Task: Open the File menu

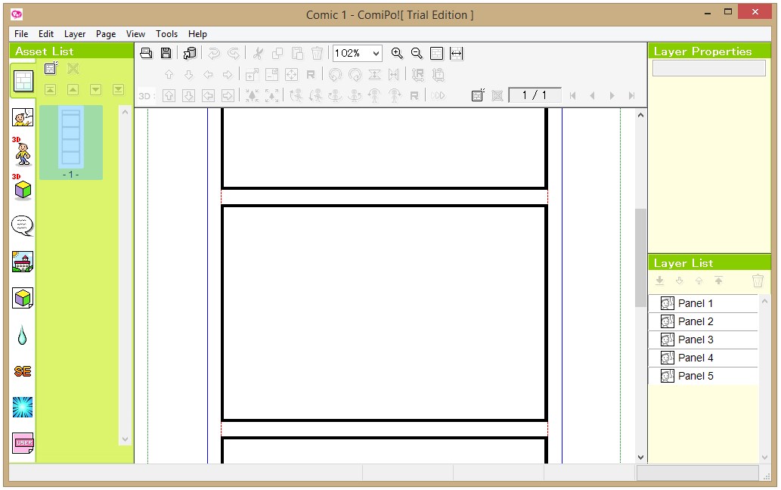Action: click(21, 34)
